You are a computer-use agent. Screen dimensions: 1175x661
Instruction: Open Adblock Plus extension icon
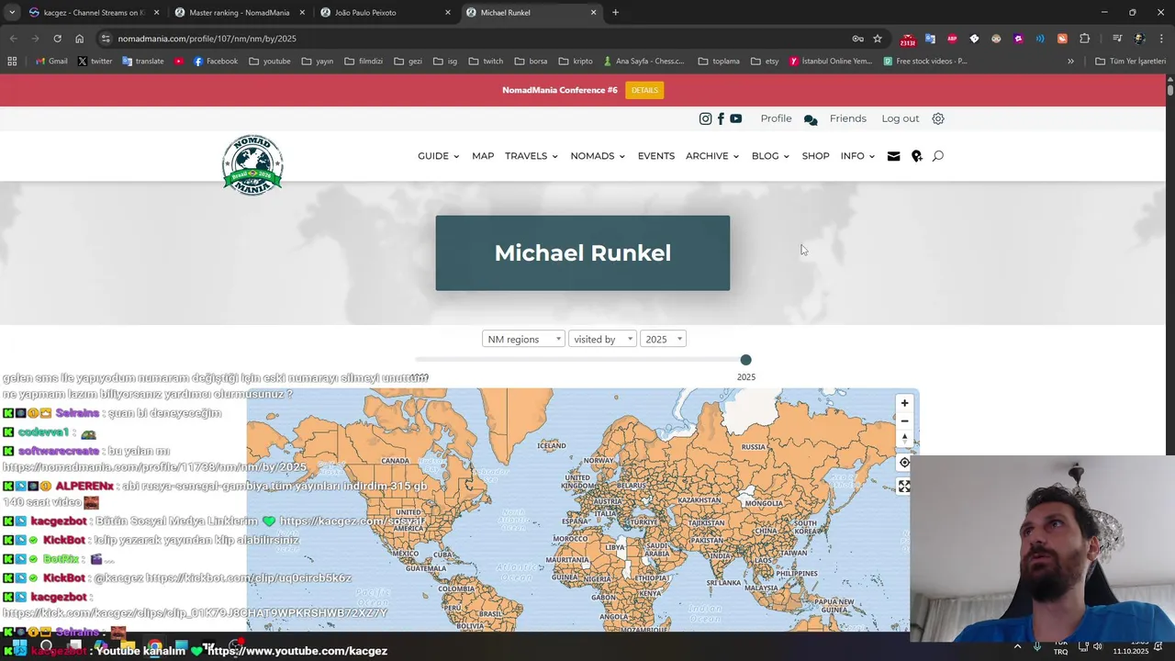pos(952,39)
